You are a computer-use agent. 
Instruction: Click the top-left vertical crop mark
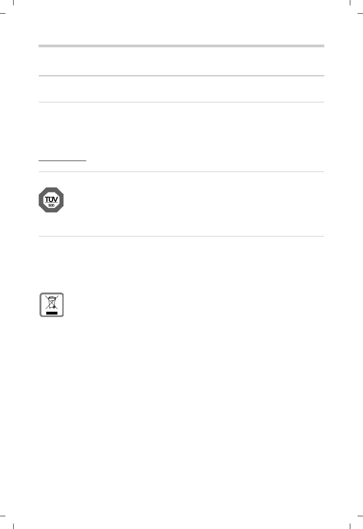click(13, 3)
